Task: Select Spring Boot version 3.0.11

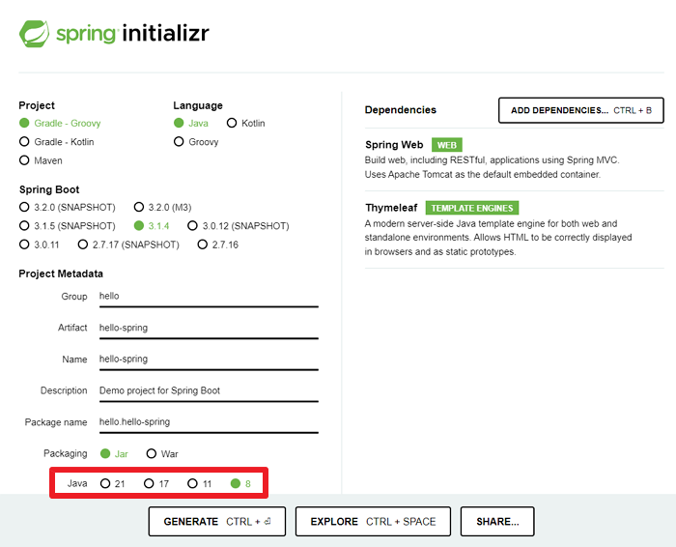Action: point(40,245)
